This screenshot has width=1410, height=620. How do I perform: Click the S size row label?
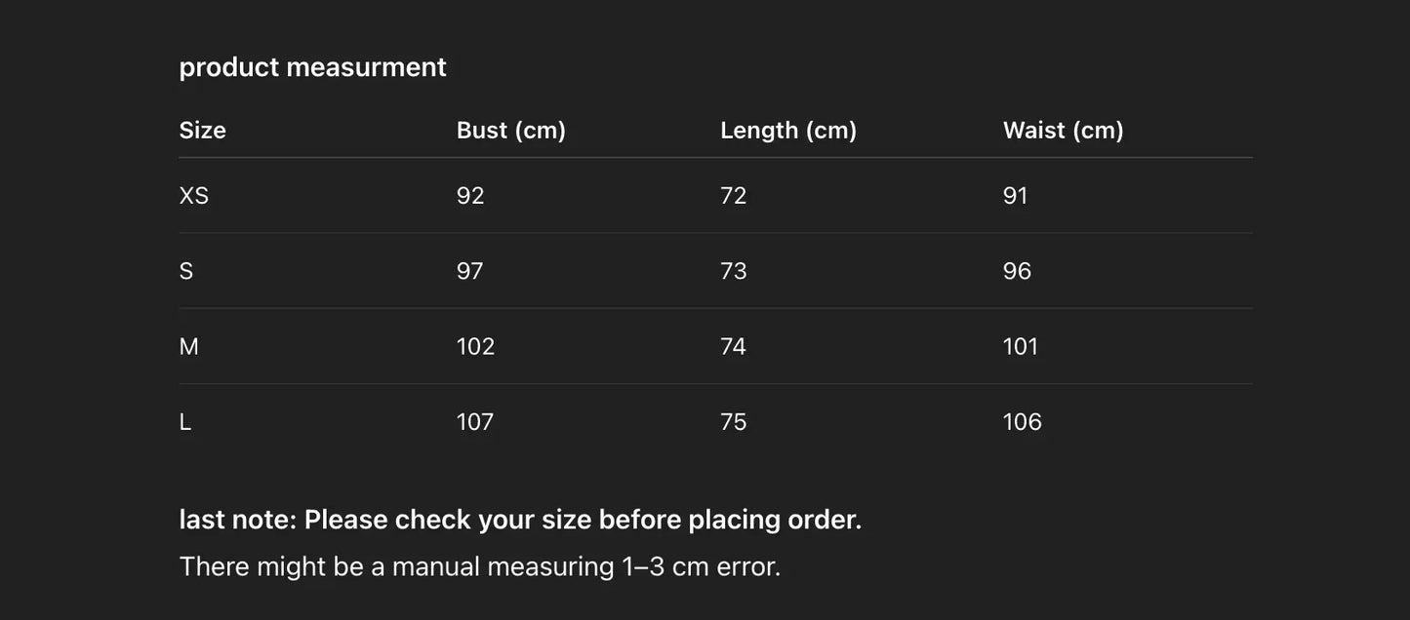pos(186,271)
